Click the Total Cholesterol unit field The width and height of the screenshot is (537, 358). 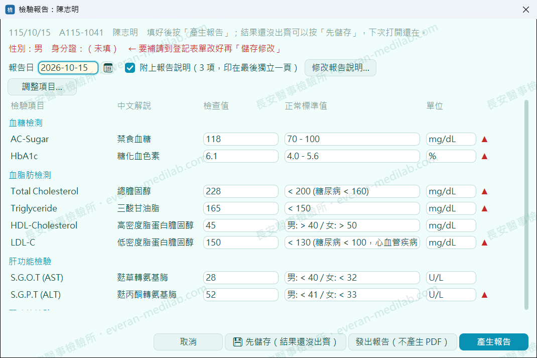(x=451, y=191)
